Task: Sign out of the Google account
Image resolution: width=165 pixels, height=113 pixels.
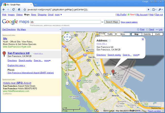Action: pyautogui.click(x=159, y=15)
